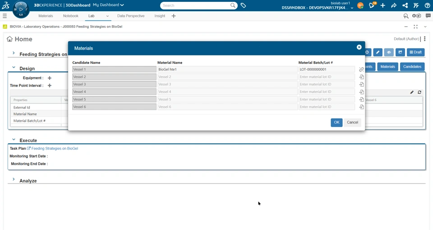433x230 pixels.
Task: Click the lot ID field for Vessel 3
Action: tap(327, 84)
